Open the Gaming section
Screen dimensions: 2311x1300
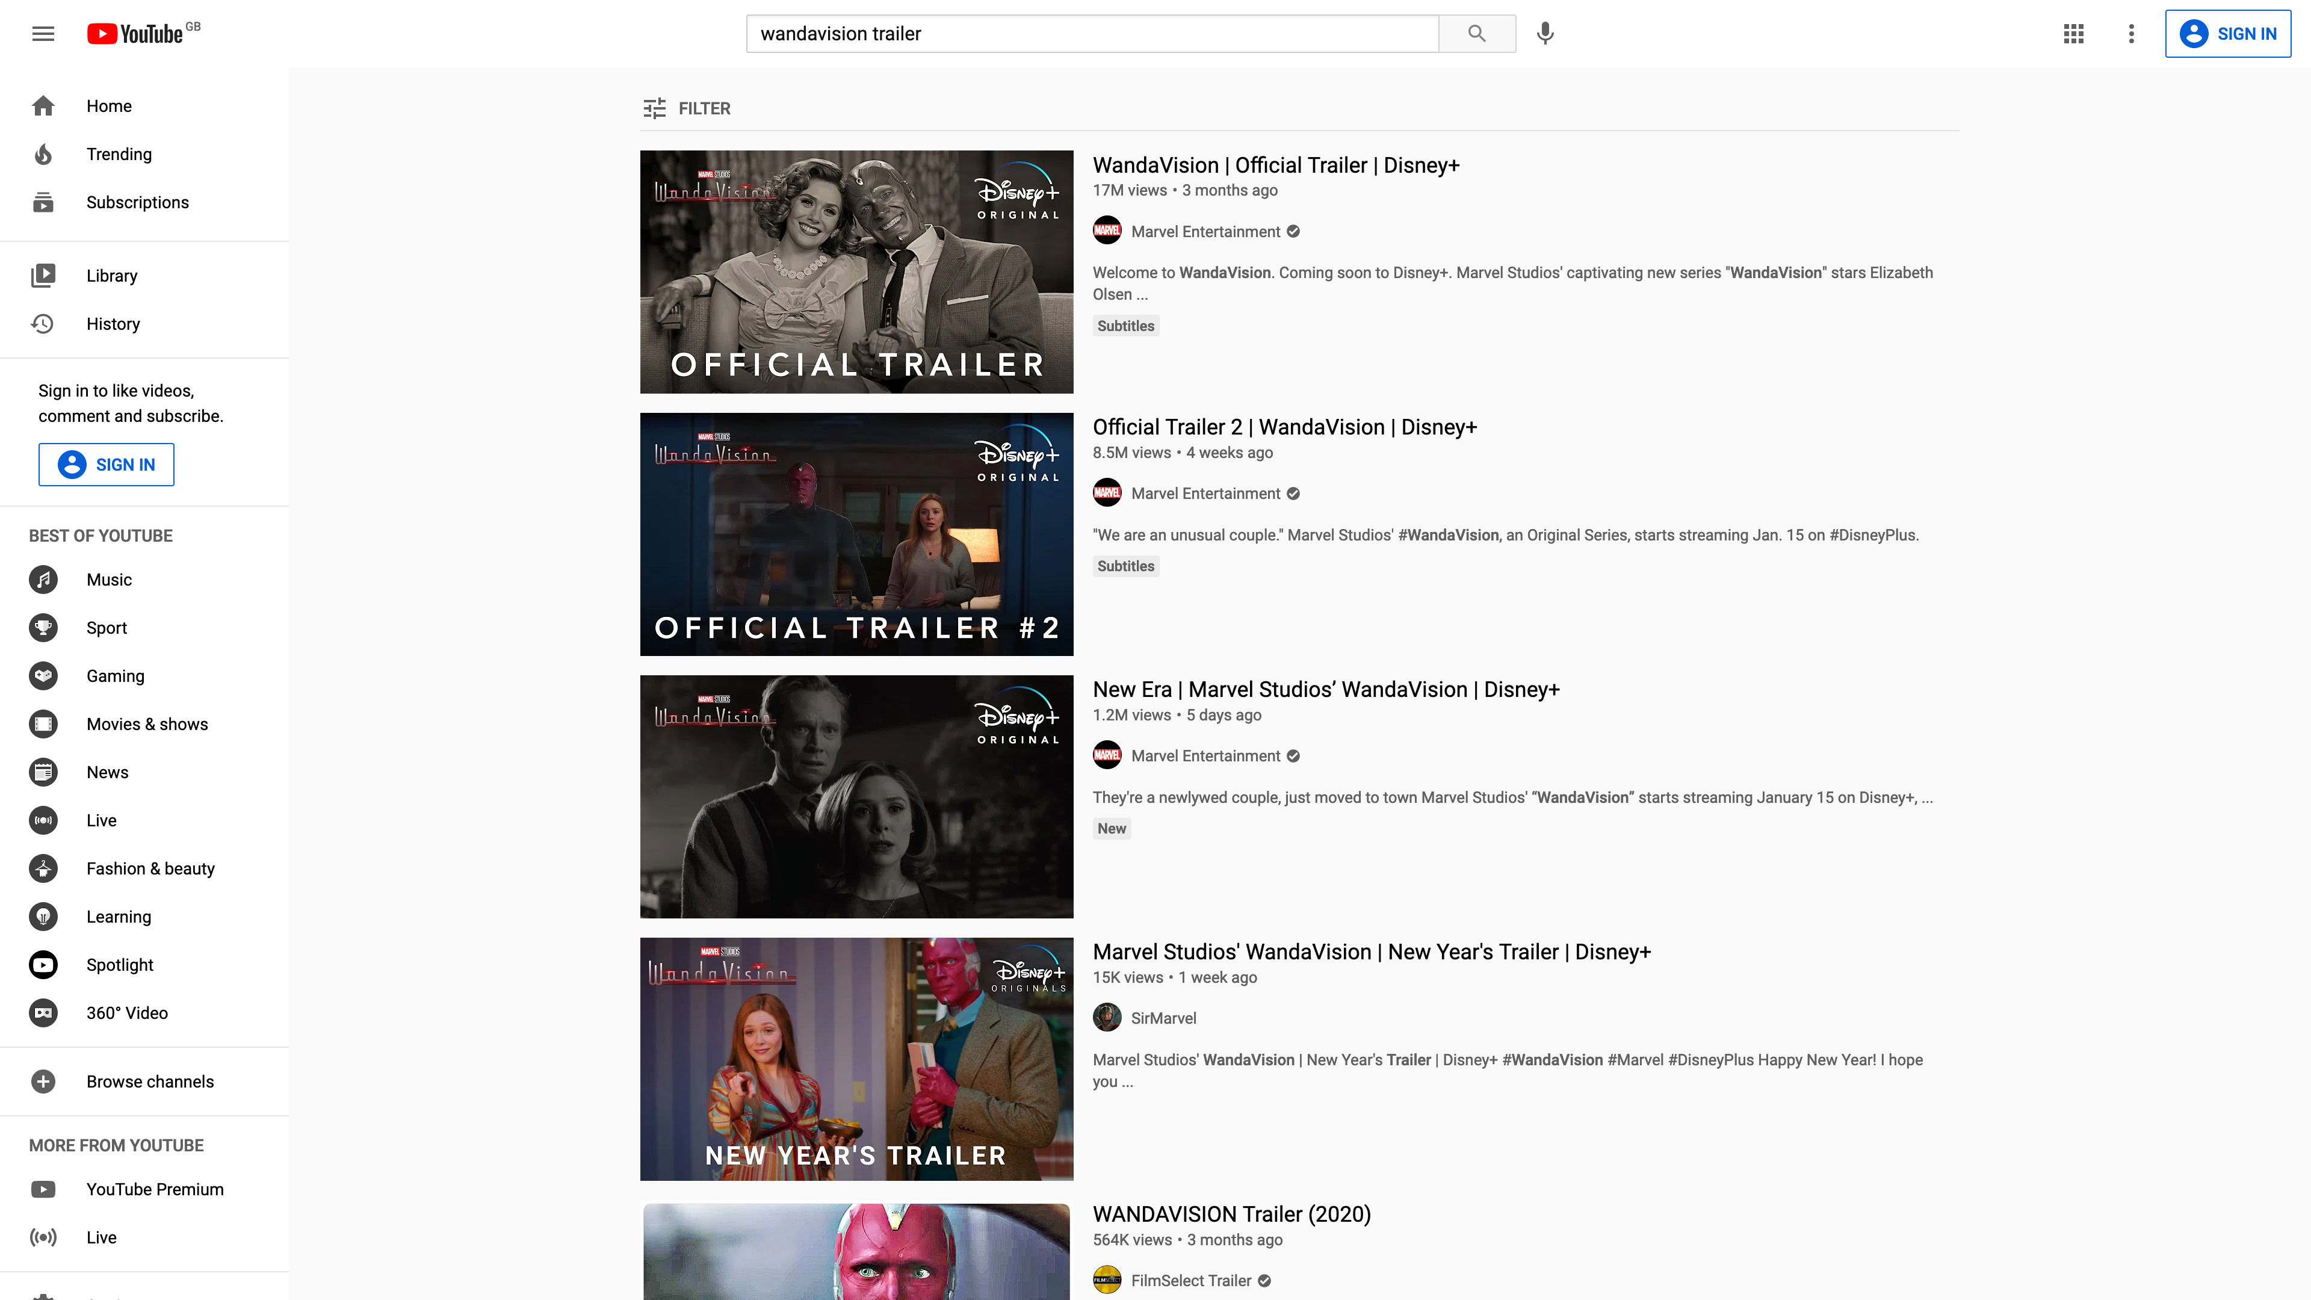pyautogui.click(x=115, y=675)
